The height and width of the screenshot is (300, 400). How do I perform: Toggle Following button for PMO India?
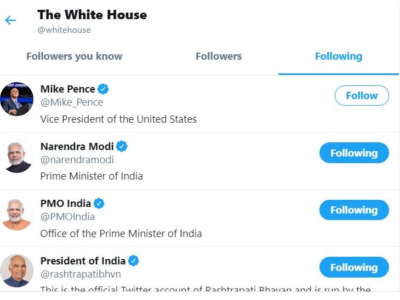(x=354, y=210)
